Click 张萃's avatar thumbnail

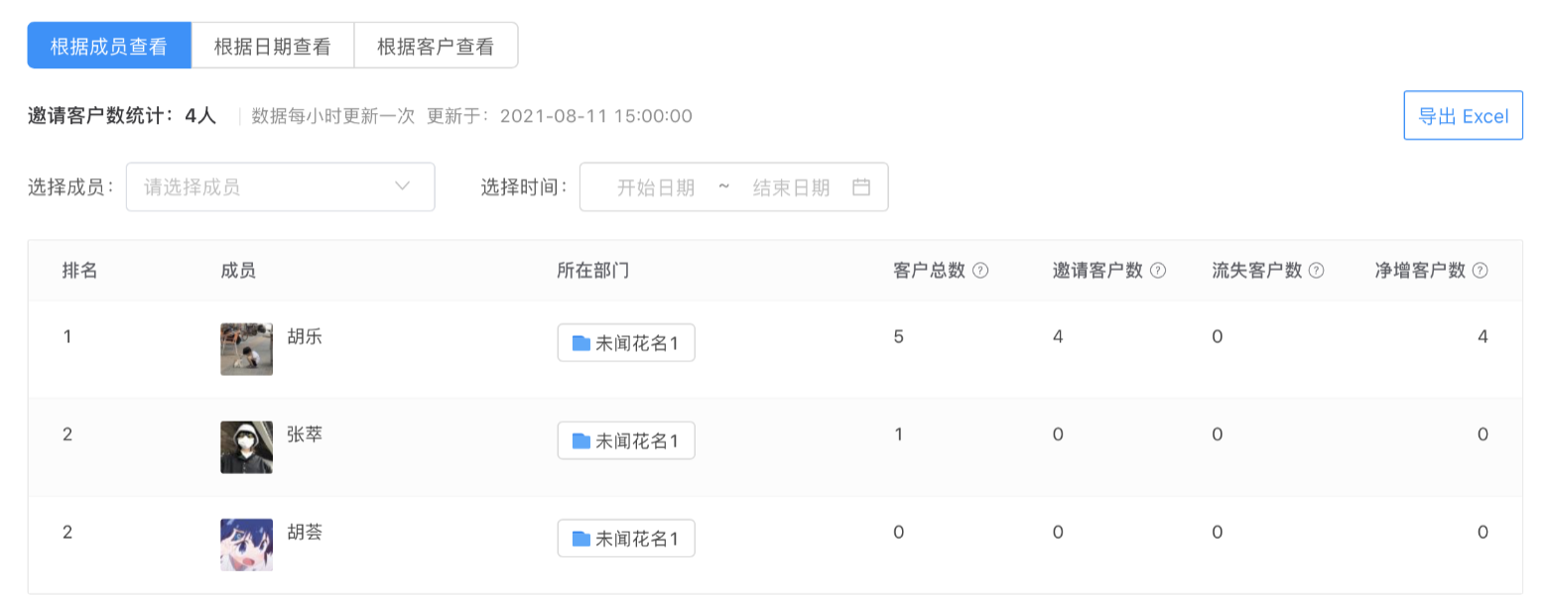246,446
